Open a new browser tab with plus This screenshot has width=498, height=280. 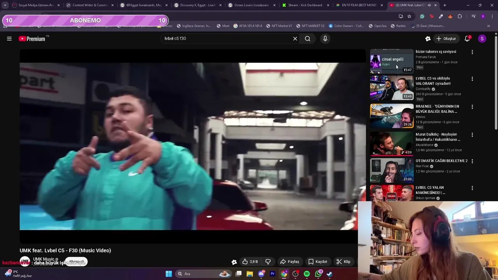pos(445,5)
